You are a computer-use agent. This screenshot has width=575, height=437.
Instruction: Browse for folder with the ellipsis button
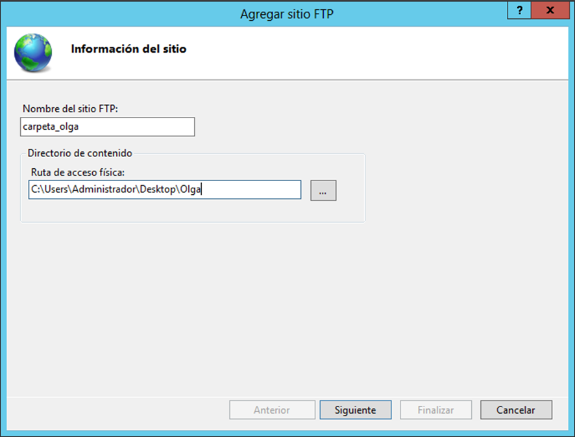tap(323, 190)
